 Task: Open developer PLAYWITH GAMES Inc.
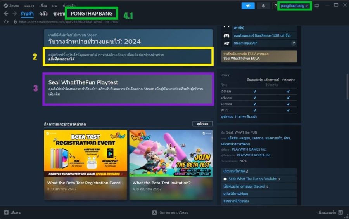click(x=249, y=149)
